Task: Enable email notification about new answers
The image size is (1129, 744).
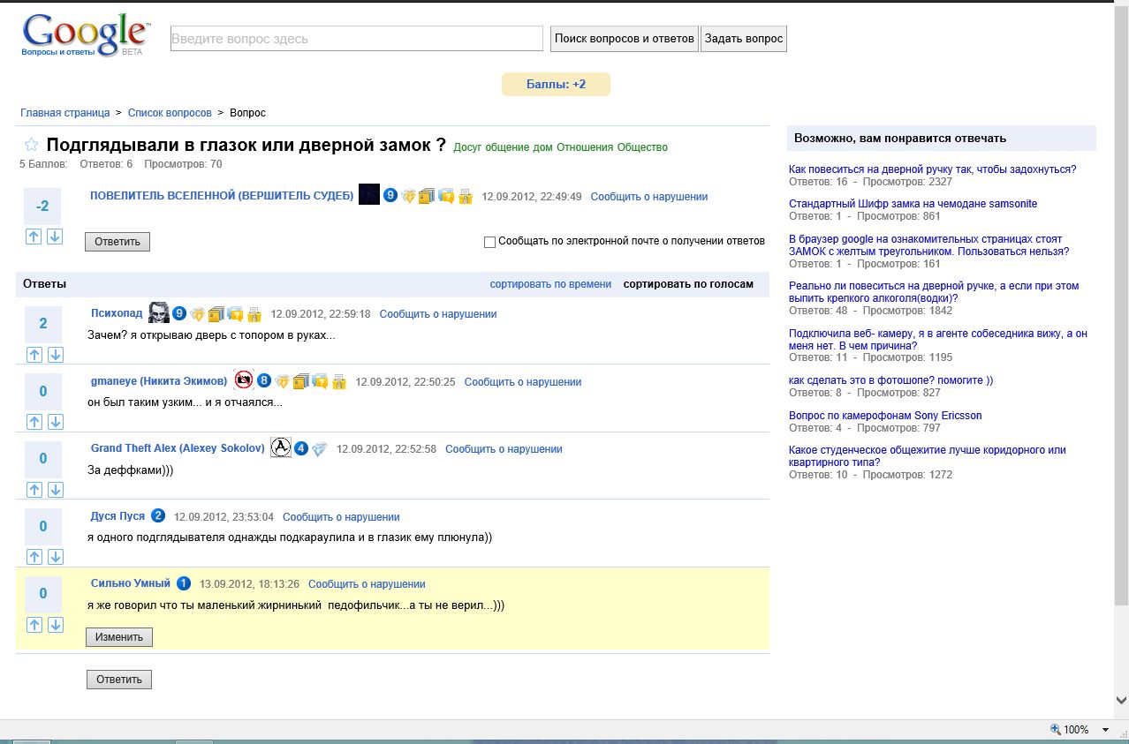Action: [x=490, y=241]
